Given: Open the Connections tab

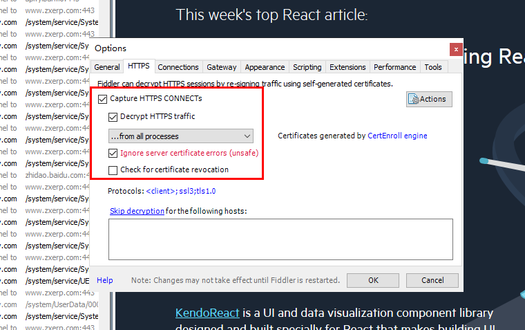Looking at the screenshot, I should click(178, 67).
